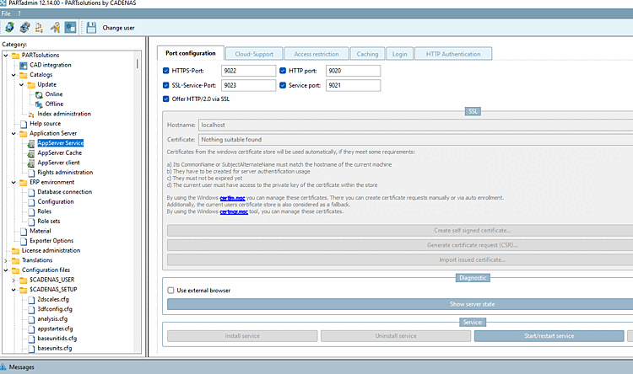The width and height of the screenshot is (633, 374).
Task: Click the Start/restart service button
Action: [549, 336]
